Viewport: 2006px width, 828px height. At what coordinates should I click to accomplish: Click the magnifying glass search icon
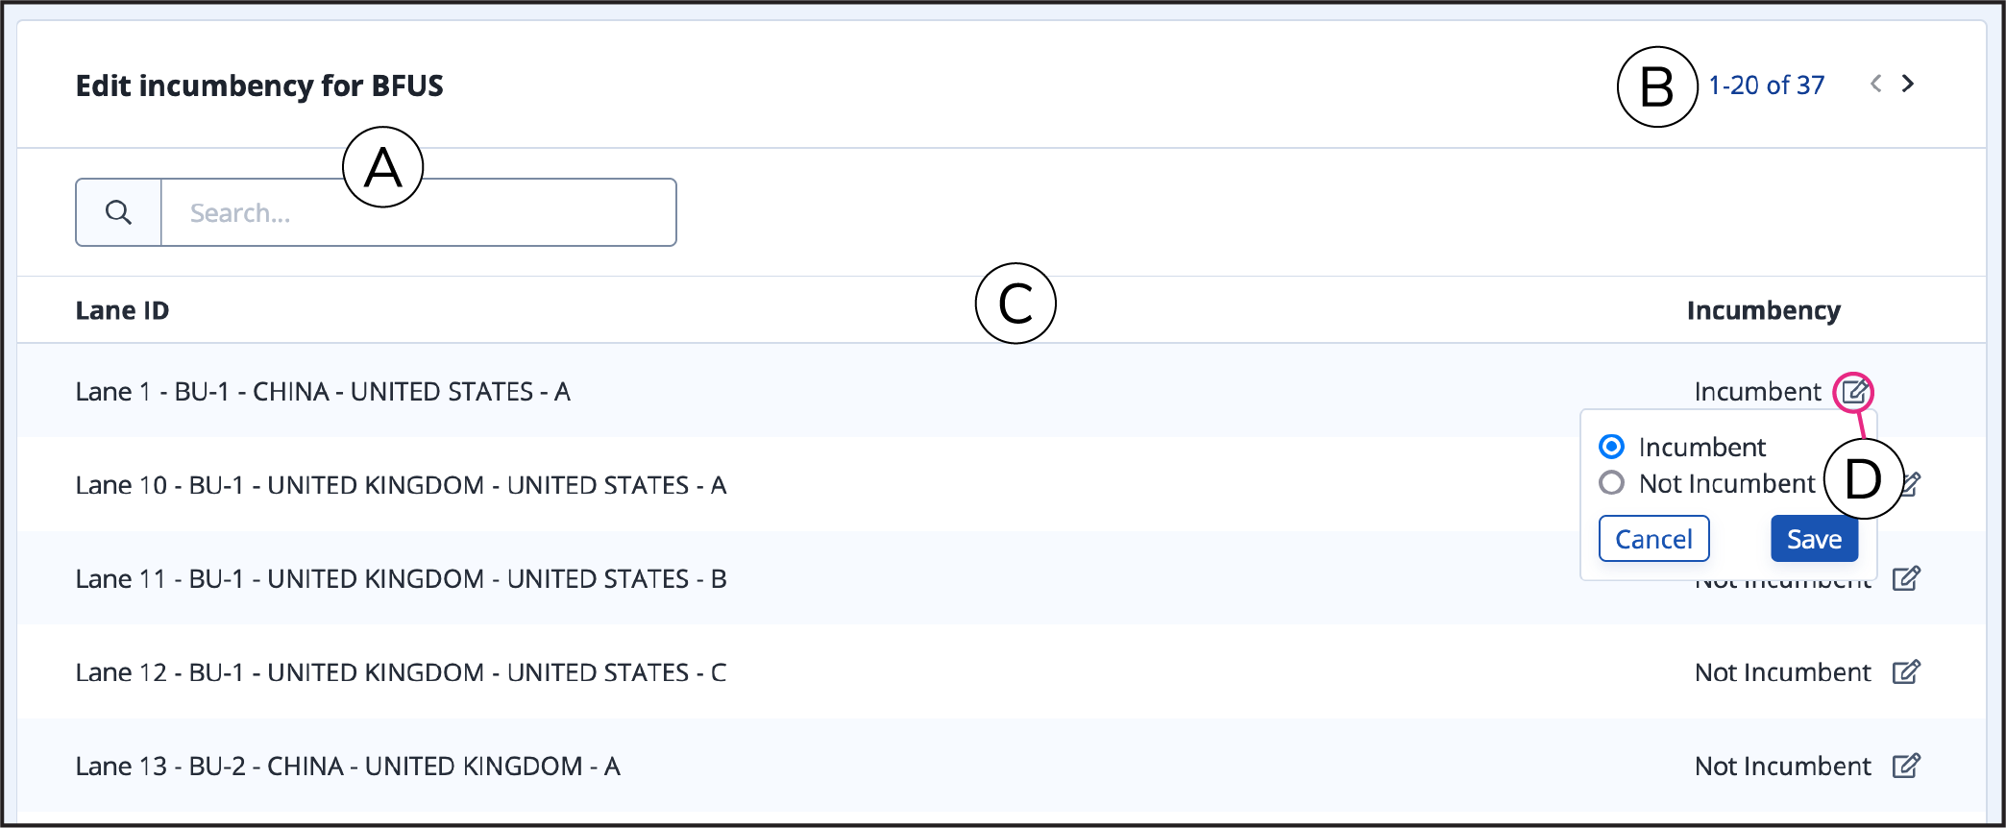(118, 212)
